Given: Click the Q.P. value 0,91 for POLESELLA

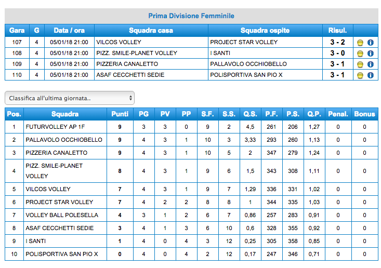Looking at the screenshot, I should click(x=314, y=216).
